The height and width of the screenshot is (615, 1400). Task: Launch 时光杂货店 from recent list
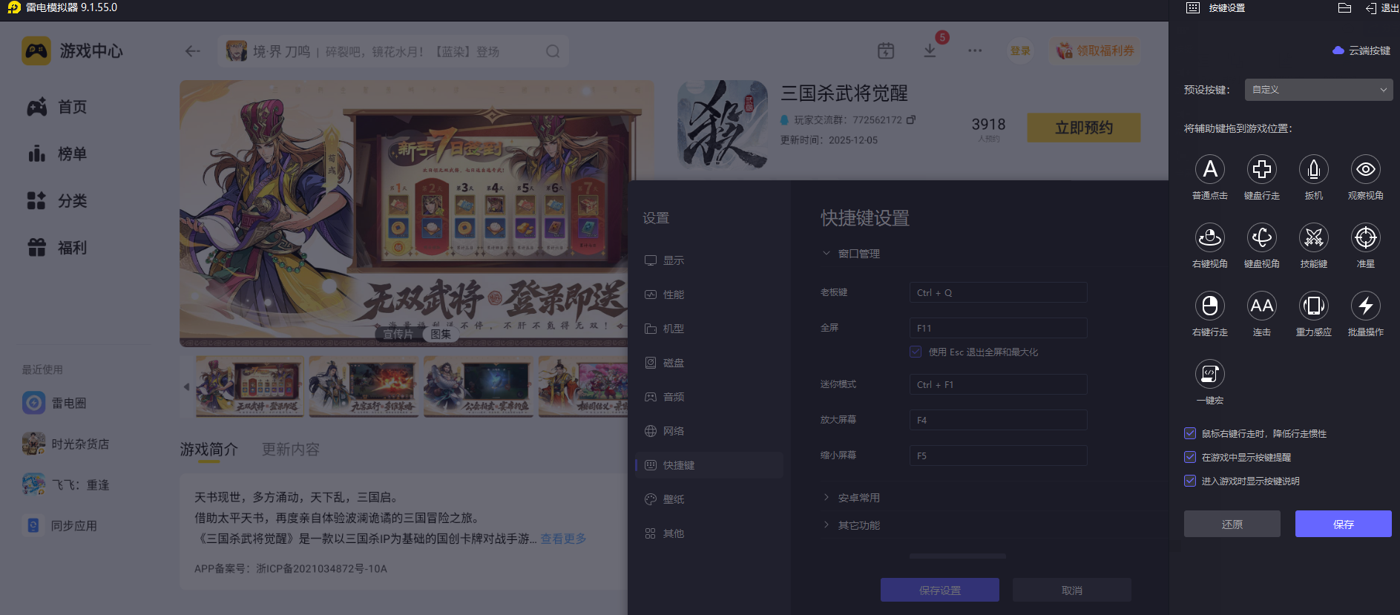[x=65, y=444]
